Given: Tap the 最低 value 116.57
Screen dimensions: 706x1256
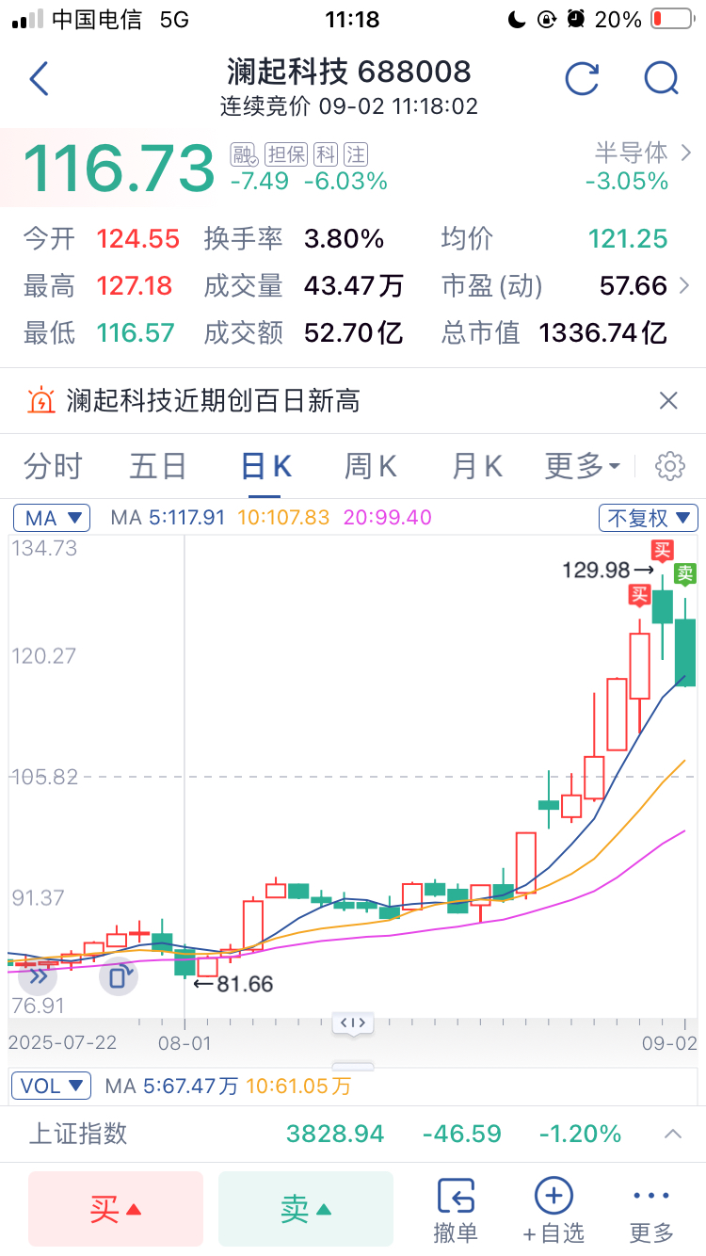Looking at the screenshot, I should [x=136, y=332].
